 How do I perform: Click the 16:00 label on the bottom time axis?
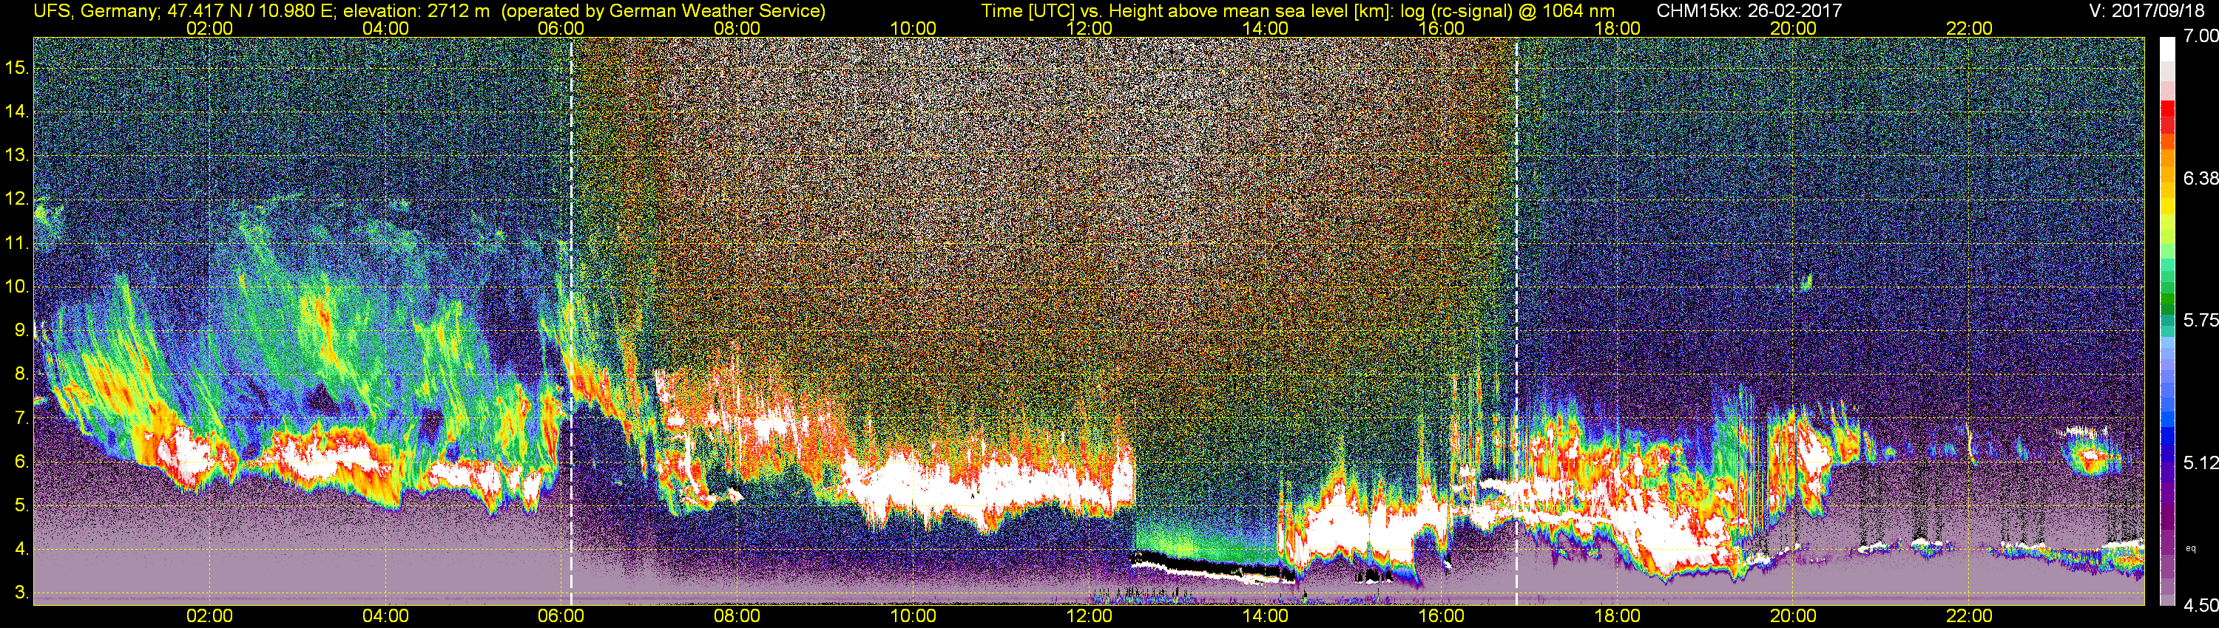[1441, 616]
